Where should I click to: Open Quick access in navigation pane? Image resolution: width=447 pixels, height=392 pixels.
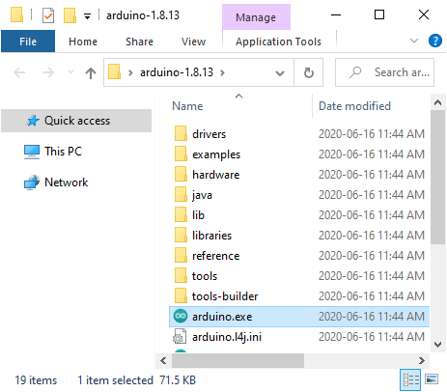(76, 121)
